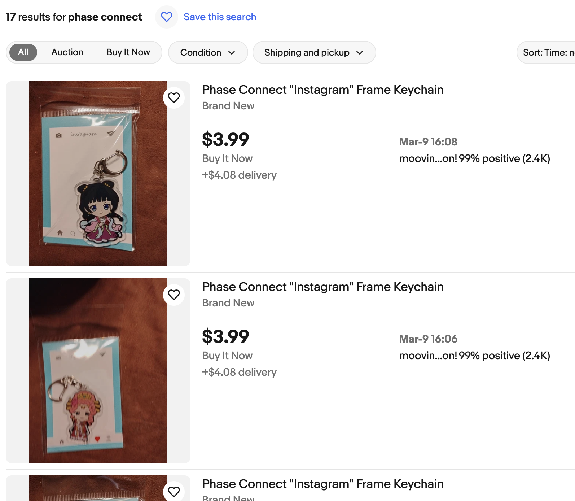Click the heart icon beside Save this search
Screen dimensions: 575x501
[x=166, y=17]
